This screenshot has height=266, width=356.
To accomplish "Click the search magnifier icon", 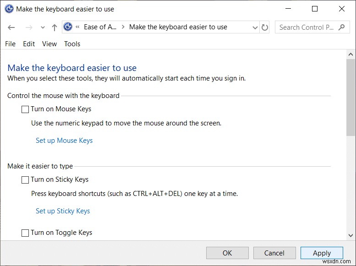I will point(341,27).
